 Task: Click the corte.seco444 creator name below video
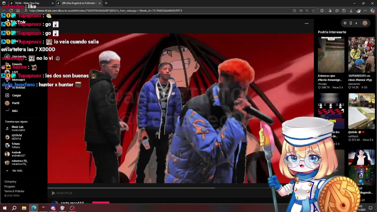(x=72, y=203)
